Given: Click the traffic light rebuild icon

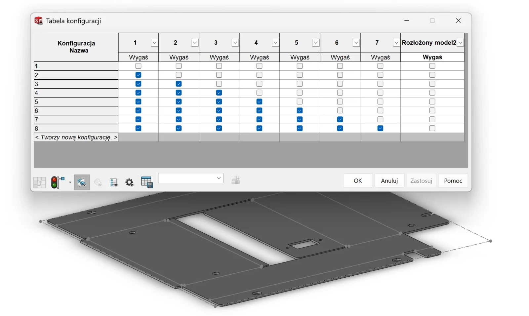Looking at the screenshot, I should coord(58,182).
